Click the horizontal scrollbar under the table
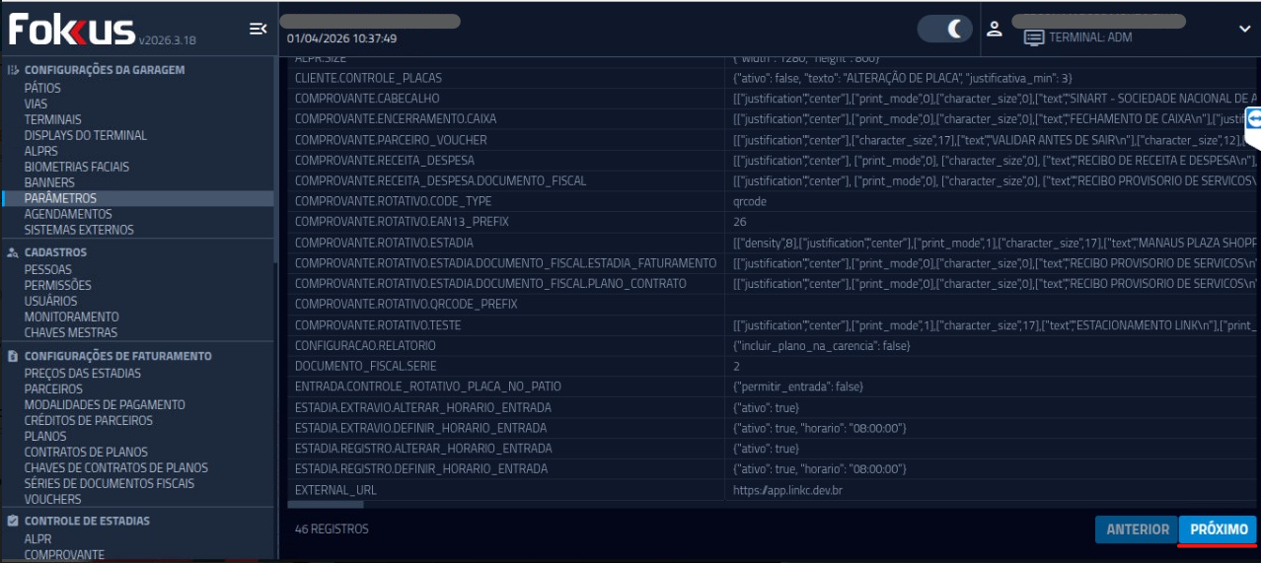The image size is (1261, 563). pyautogui.click(x=326, y=505)
